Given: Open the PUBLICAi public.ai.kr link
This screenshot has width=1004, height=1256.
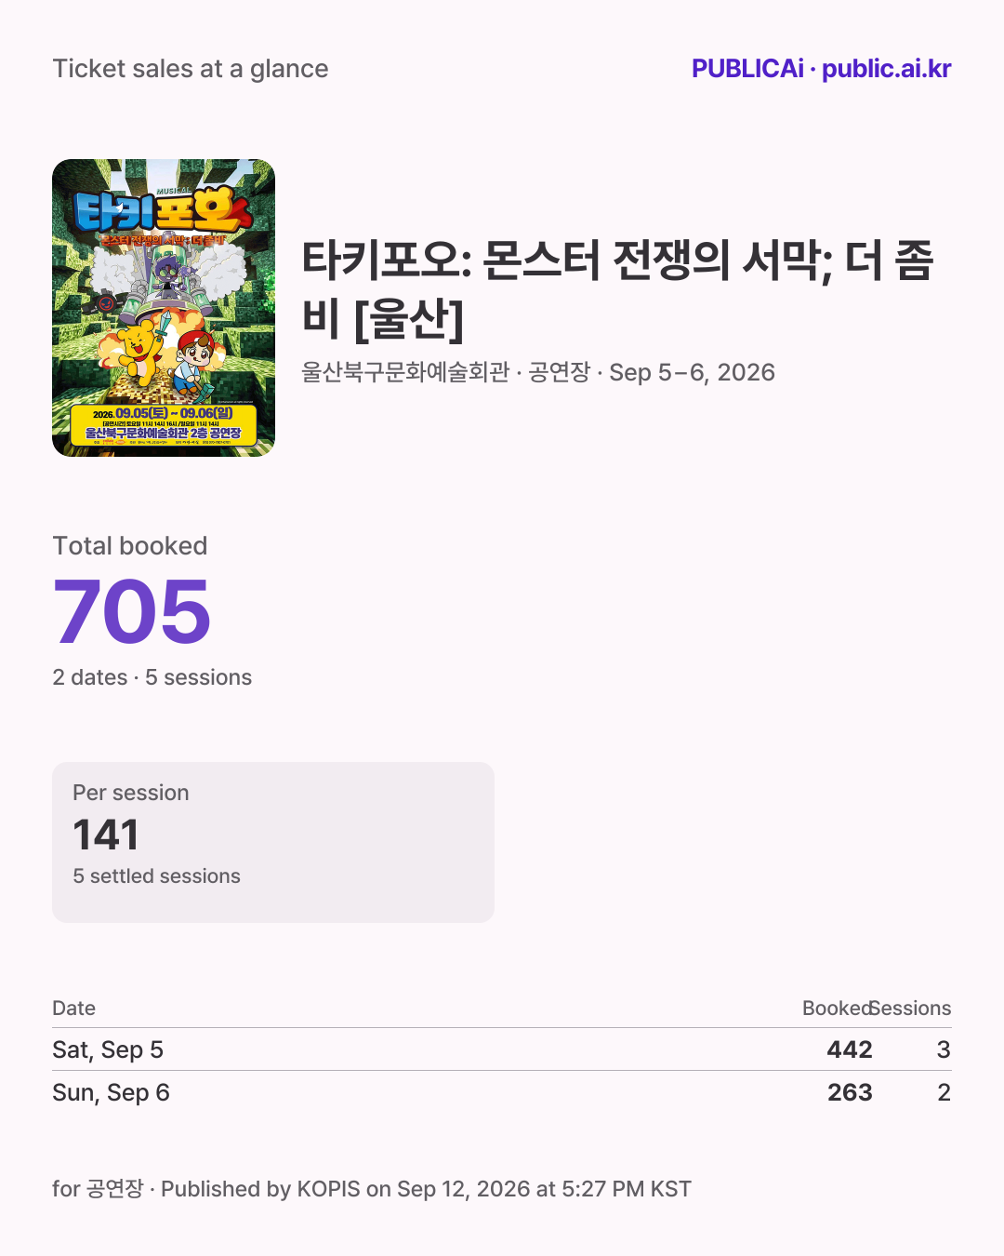Looking at the screenshot, I should (821, 69).
